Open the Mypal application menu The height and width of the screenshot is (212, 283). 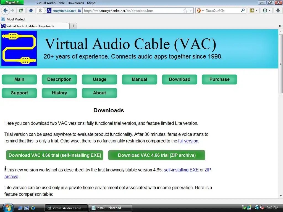coord(12,2)
